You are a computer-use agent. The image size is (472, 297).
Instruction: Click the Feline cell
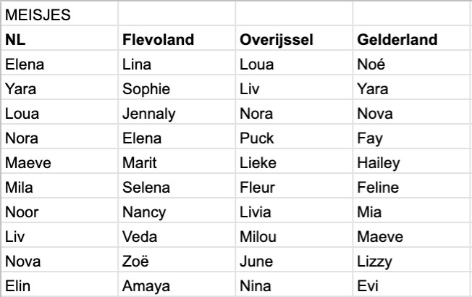[412, 186]
